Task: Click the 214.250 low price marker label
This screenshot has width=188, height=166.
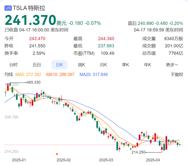Action: pyautogui.click(x=138, y=152)
